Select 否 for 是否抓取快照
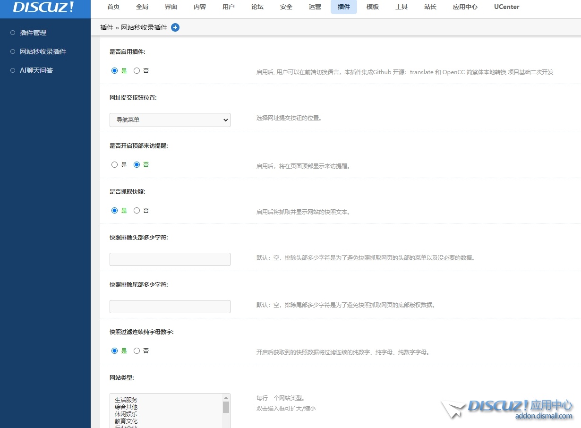Screen dimensions: 581x428 pos(137,211)
